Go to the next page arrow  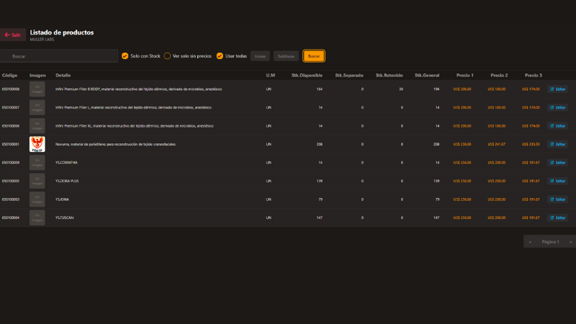click(x=570, y=242)
